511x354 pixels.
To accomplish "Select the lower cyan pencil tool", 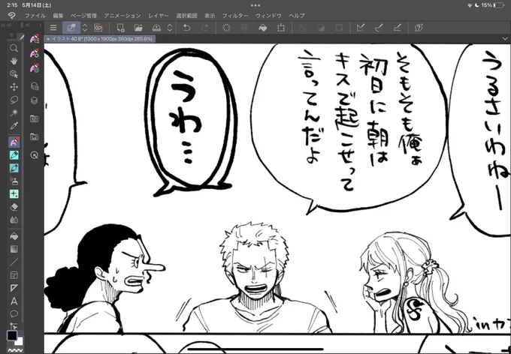I will coord(14,168).
